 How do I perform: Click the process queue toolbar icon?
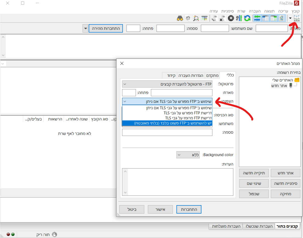coord(239,18)
